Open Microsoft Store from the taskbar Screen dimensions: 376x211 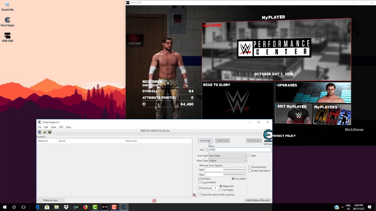pos(47,207)
